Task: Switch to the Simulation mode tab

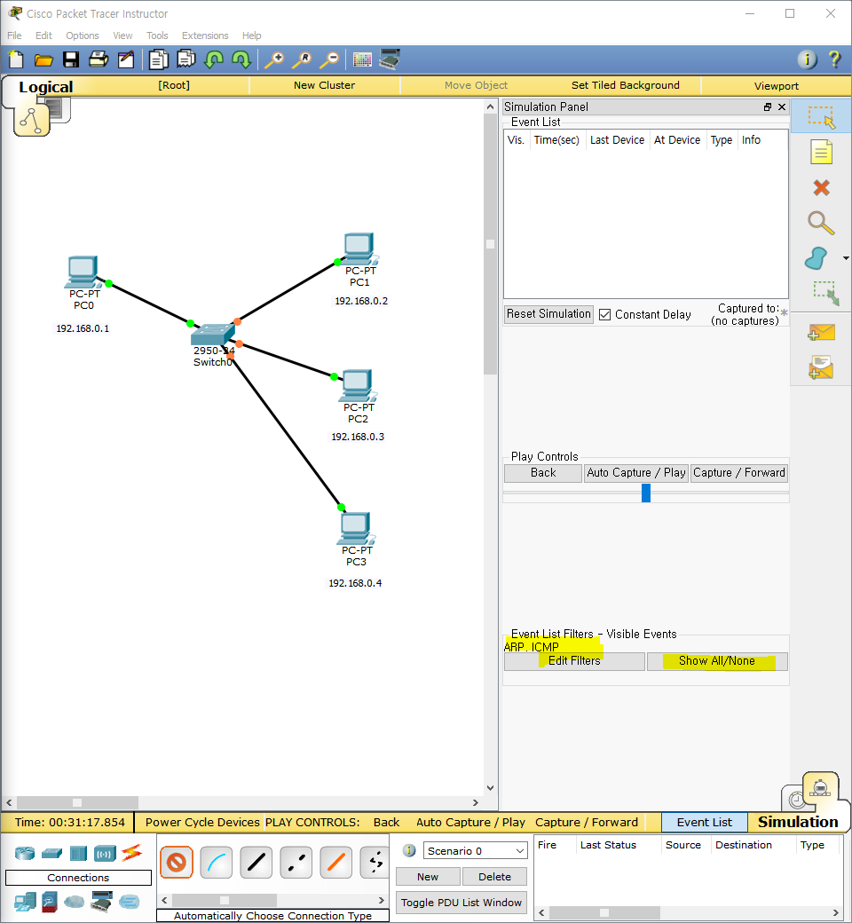Action: [x=798, y=822]
